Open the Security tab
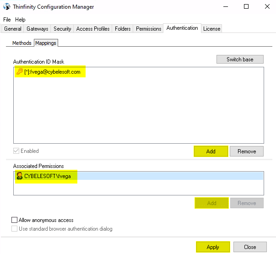The width and height of the screenshot is (276, 254). 62,29
